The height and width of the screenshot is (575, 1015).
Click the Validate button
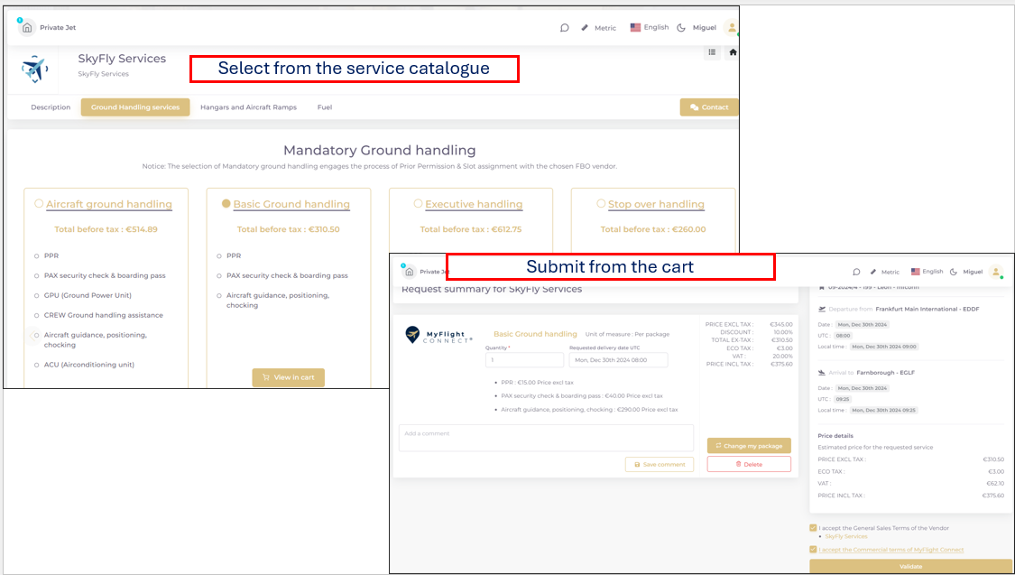(x=910, y=566)
